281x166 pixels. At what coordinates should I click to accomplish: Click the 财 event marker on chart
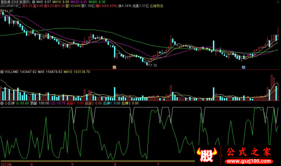pos(243,67)
